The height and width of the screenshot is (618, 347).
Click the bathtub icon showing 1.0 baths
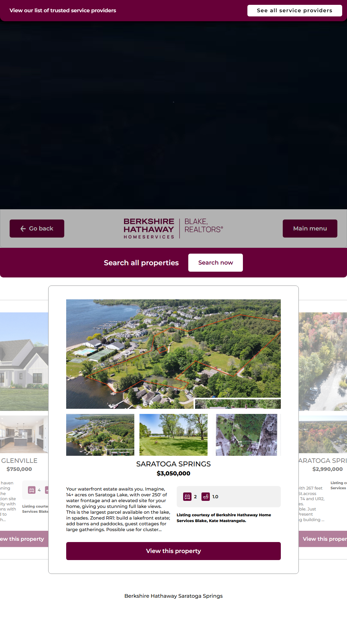[206, 497]
